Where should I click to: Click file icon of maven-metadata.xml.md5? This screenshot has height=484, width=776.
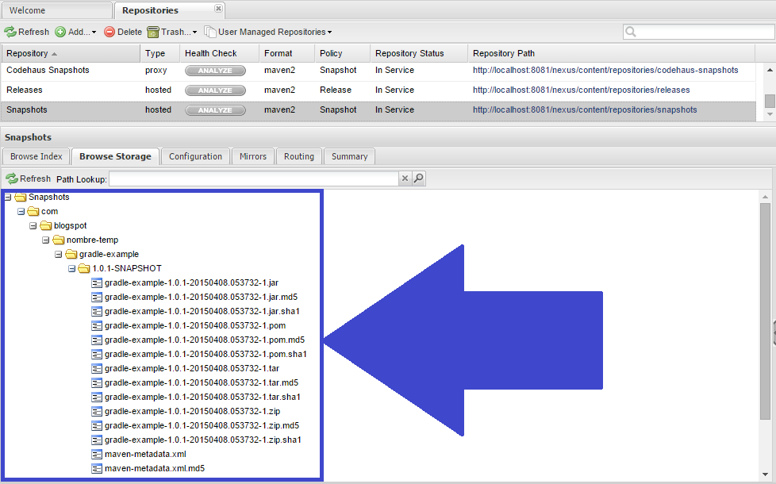click(97, 469)
